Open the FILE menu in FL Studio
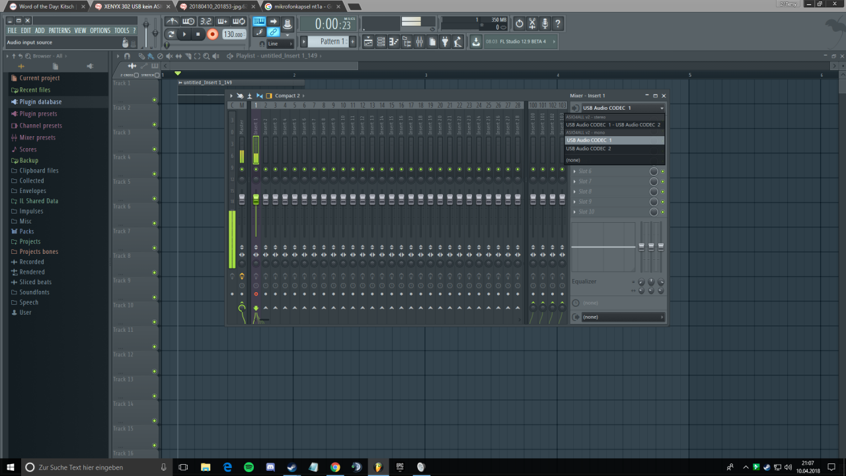The image size is (846, 476). [x=12, y=30]
